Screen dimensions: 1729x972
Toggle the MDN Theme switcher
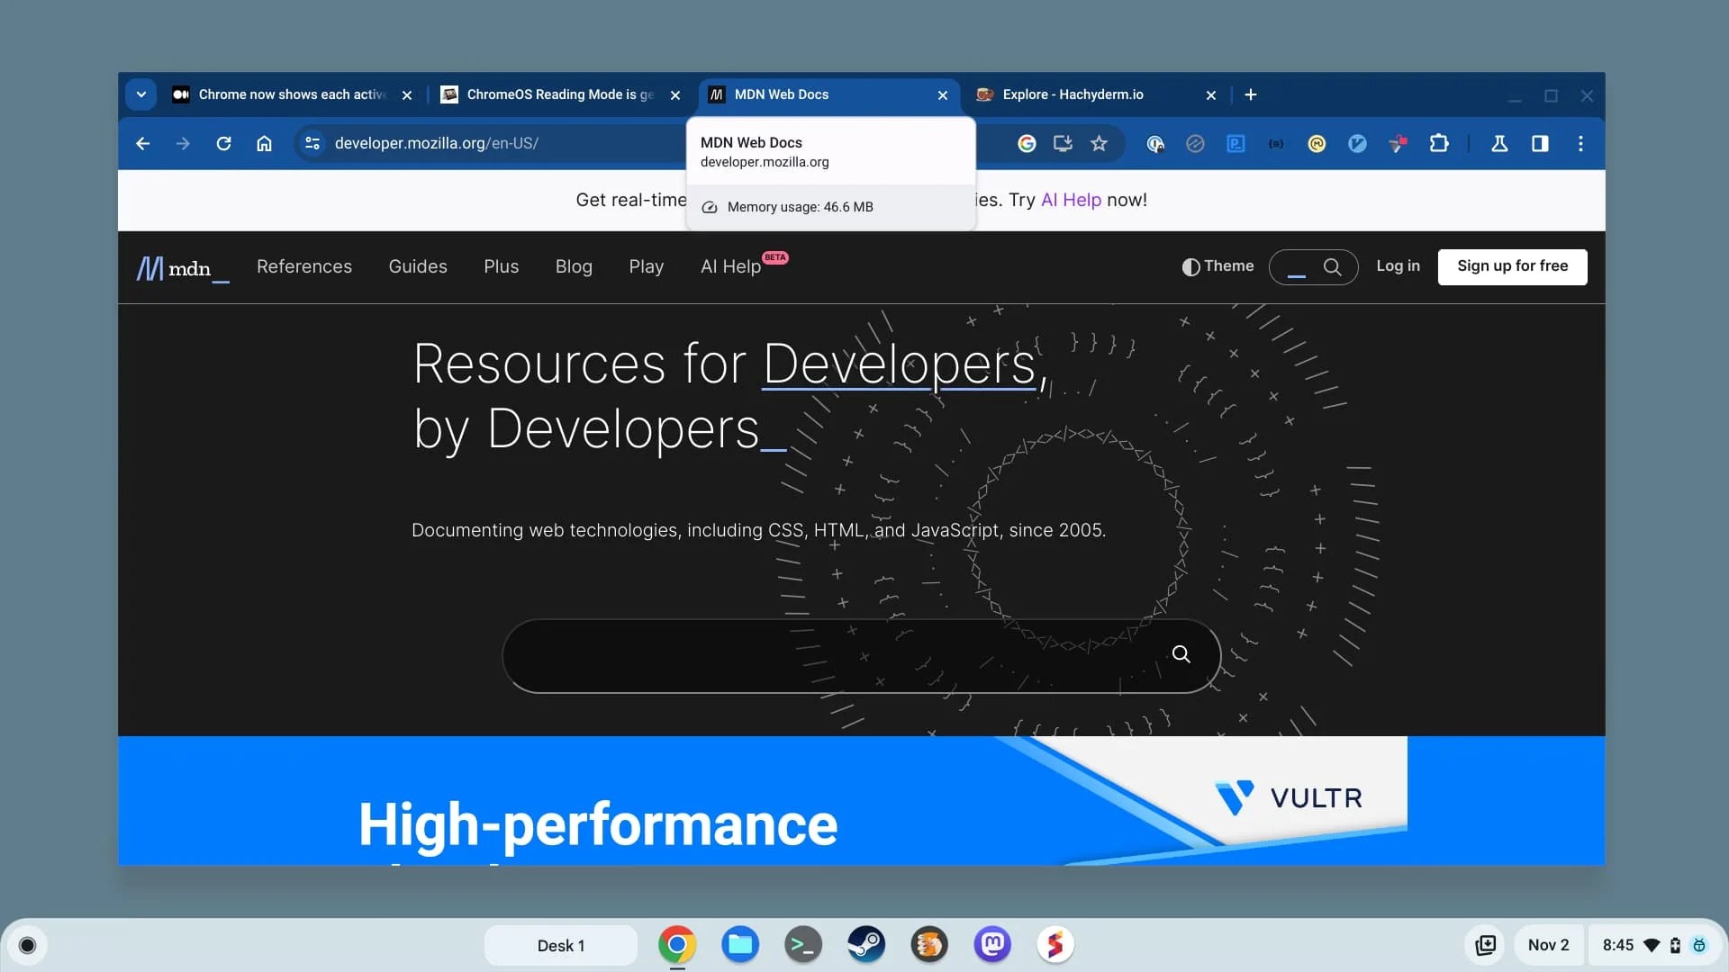pyautogui.click(x=1218, y=266)
